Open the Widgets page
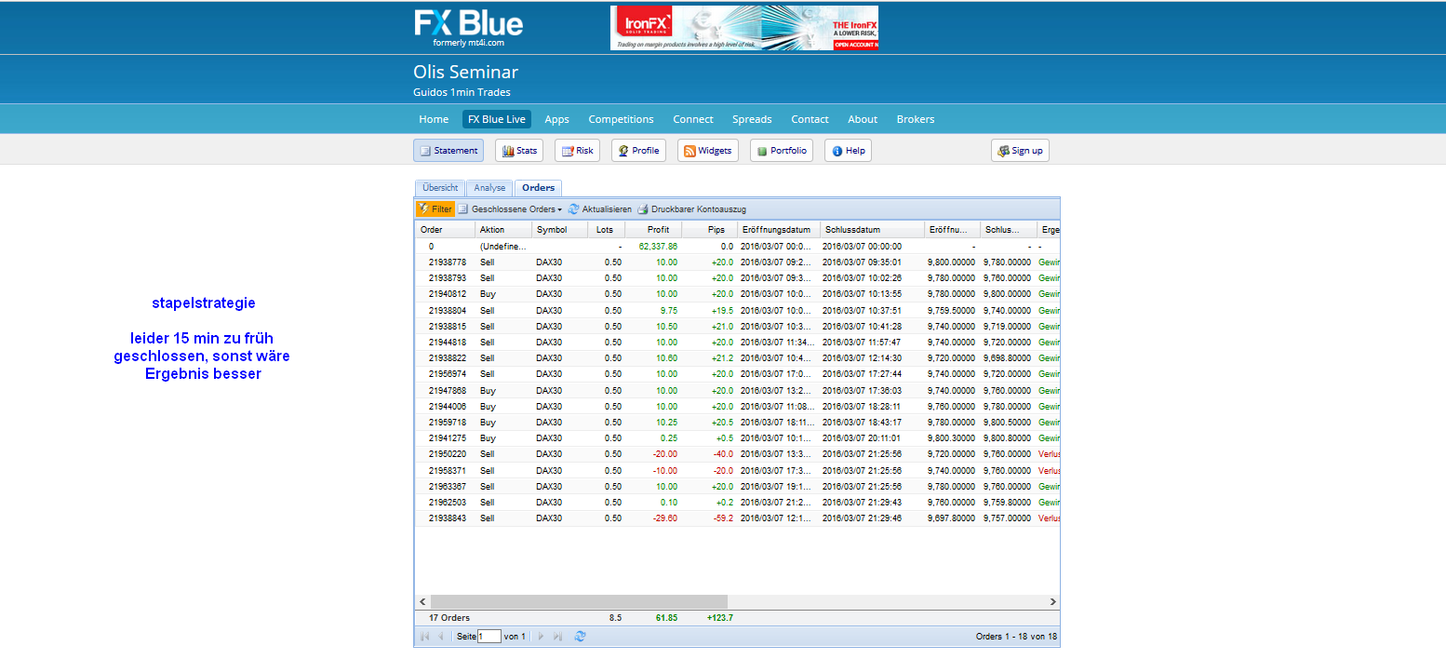Viewport: 1446px width, 659px height. tap(707, 151)
